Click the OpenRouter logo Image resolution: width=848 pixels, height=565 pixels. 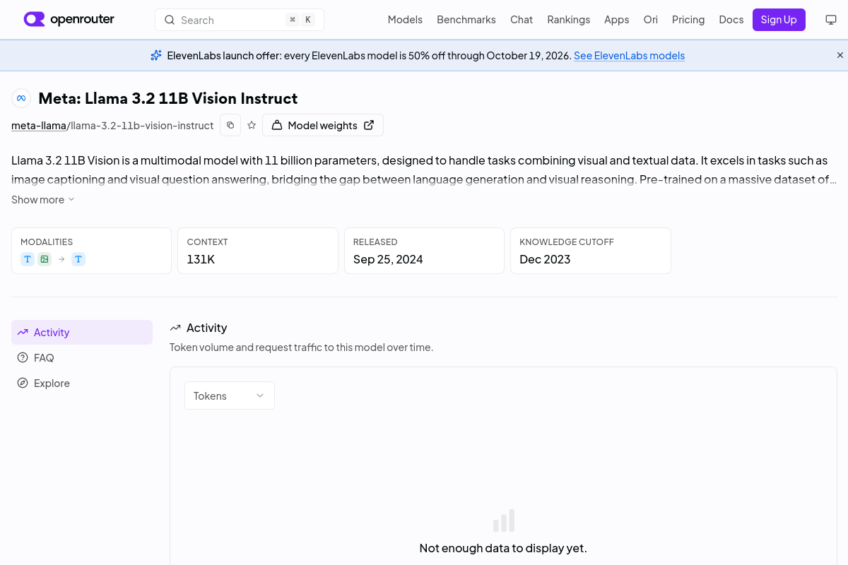point(69,19)
